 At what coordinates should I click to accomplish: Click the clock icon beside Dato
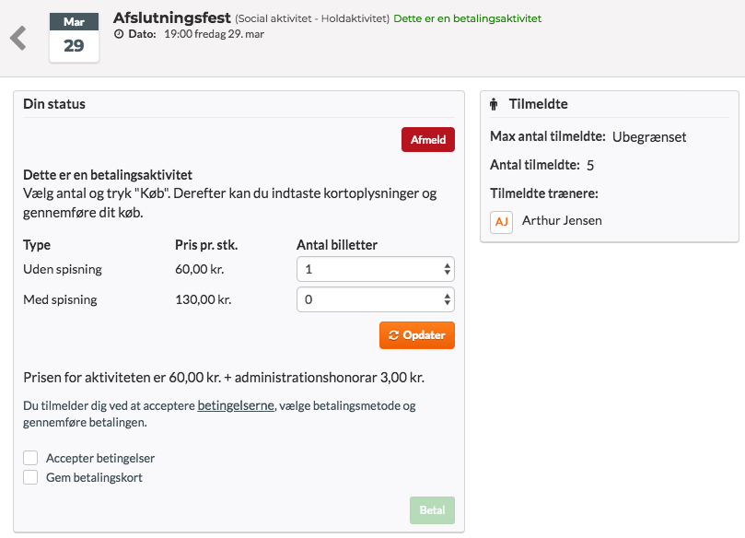pyautogui.click(x=119, y=34)
